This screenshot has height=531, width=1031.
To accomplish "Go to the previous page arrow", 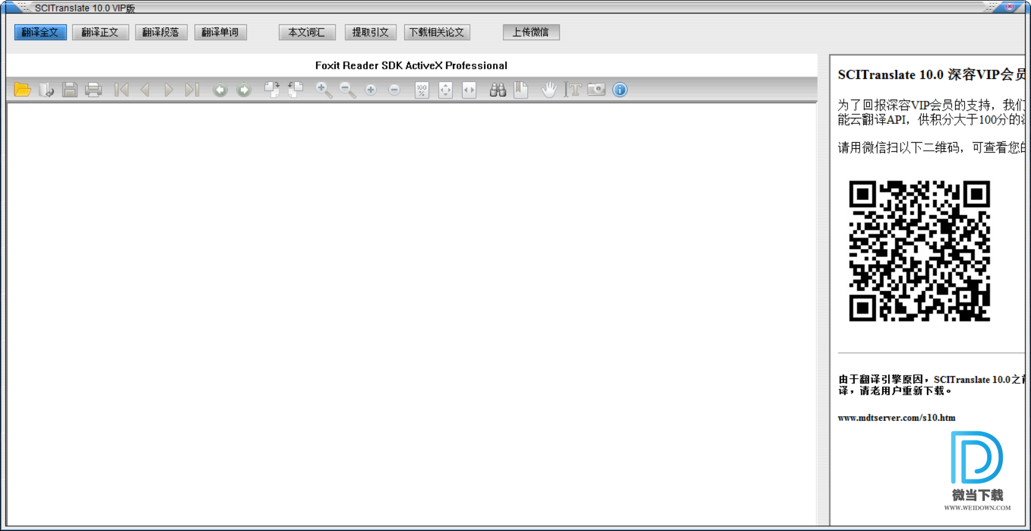I will (145, 90).
